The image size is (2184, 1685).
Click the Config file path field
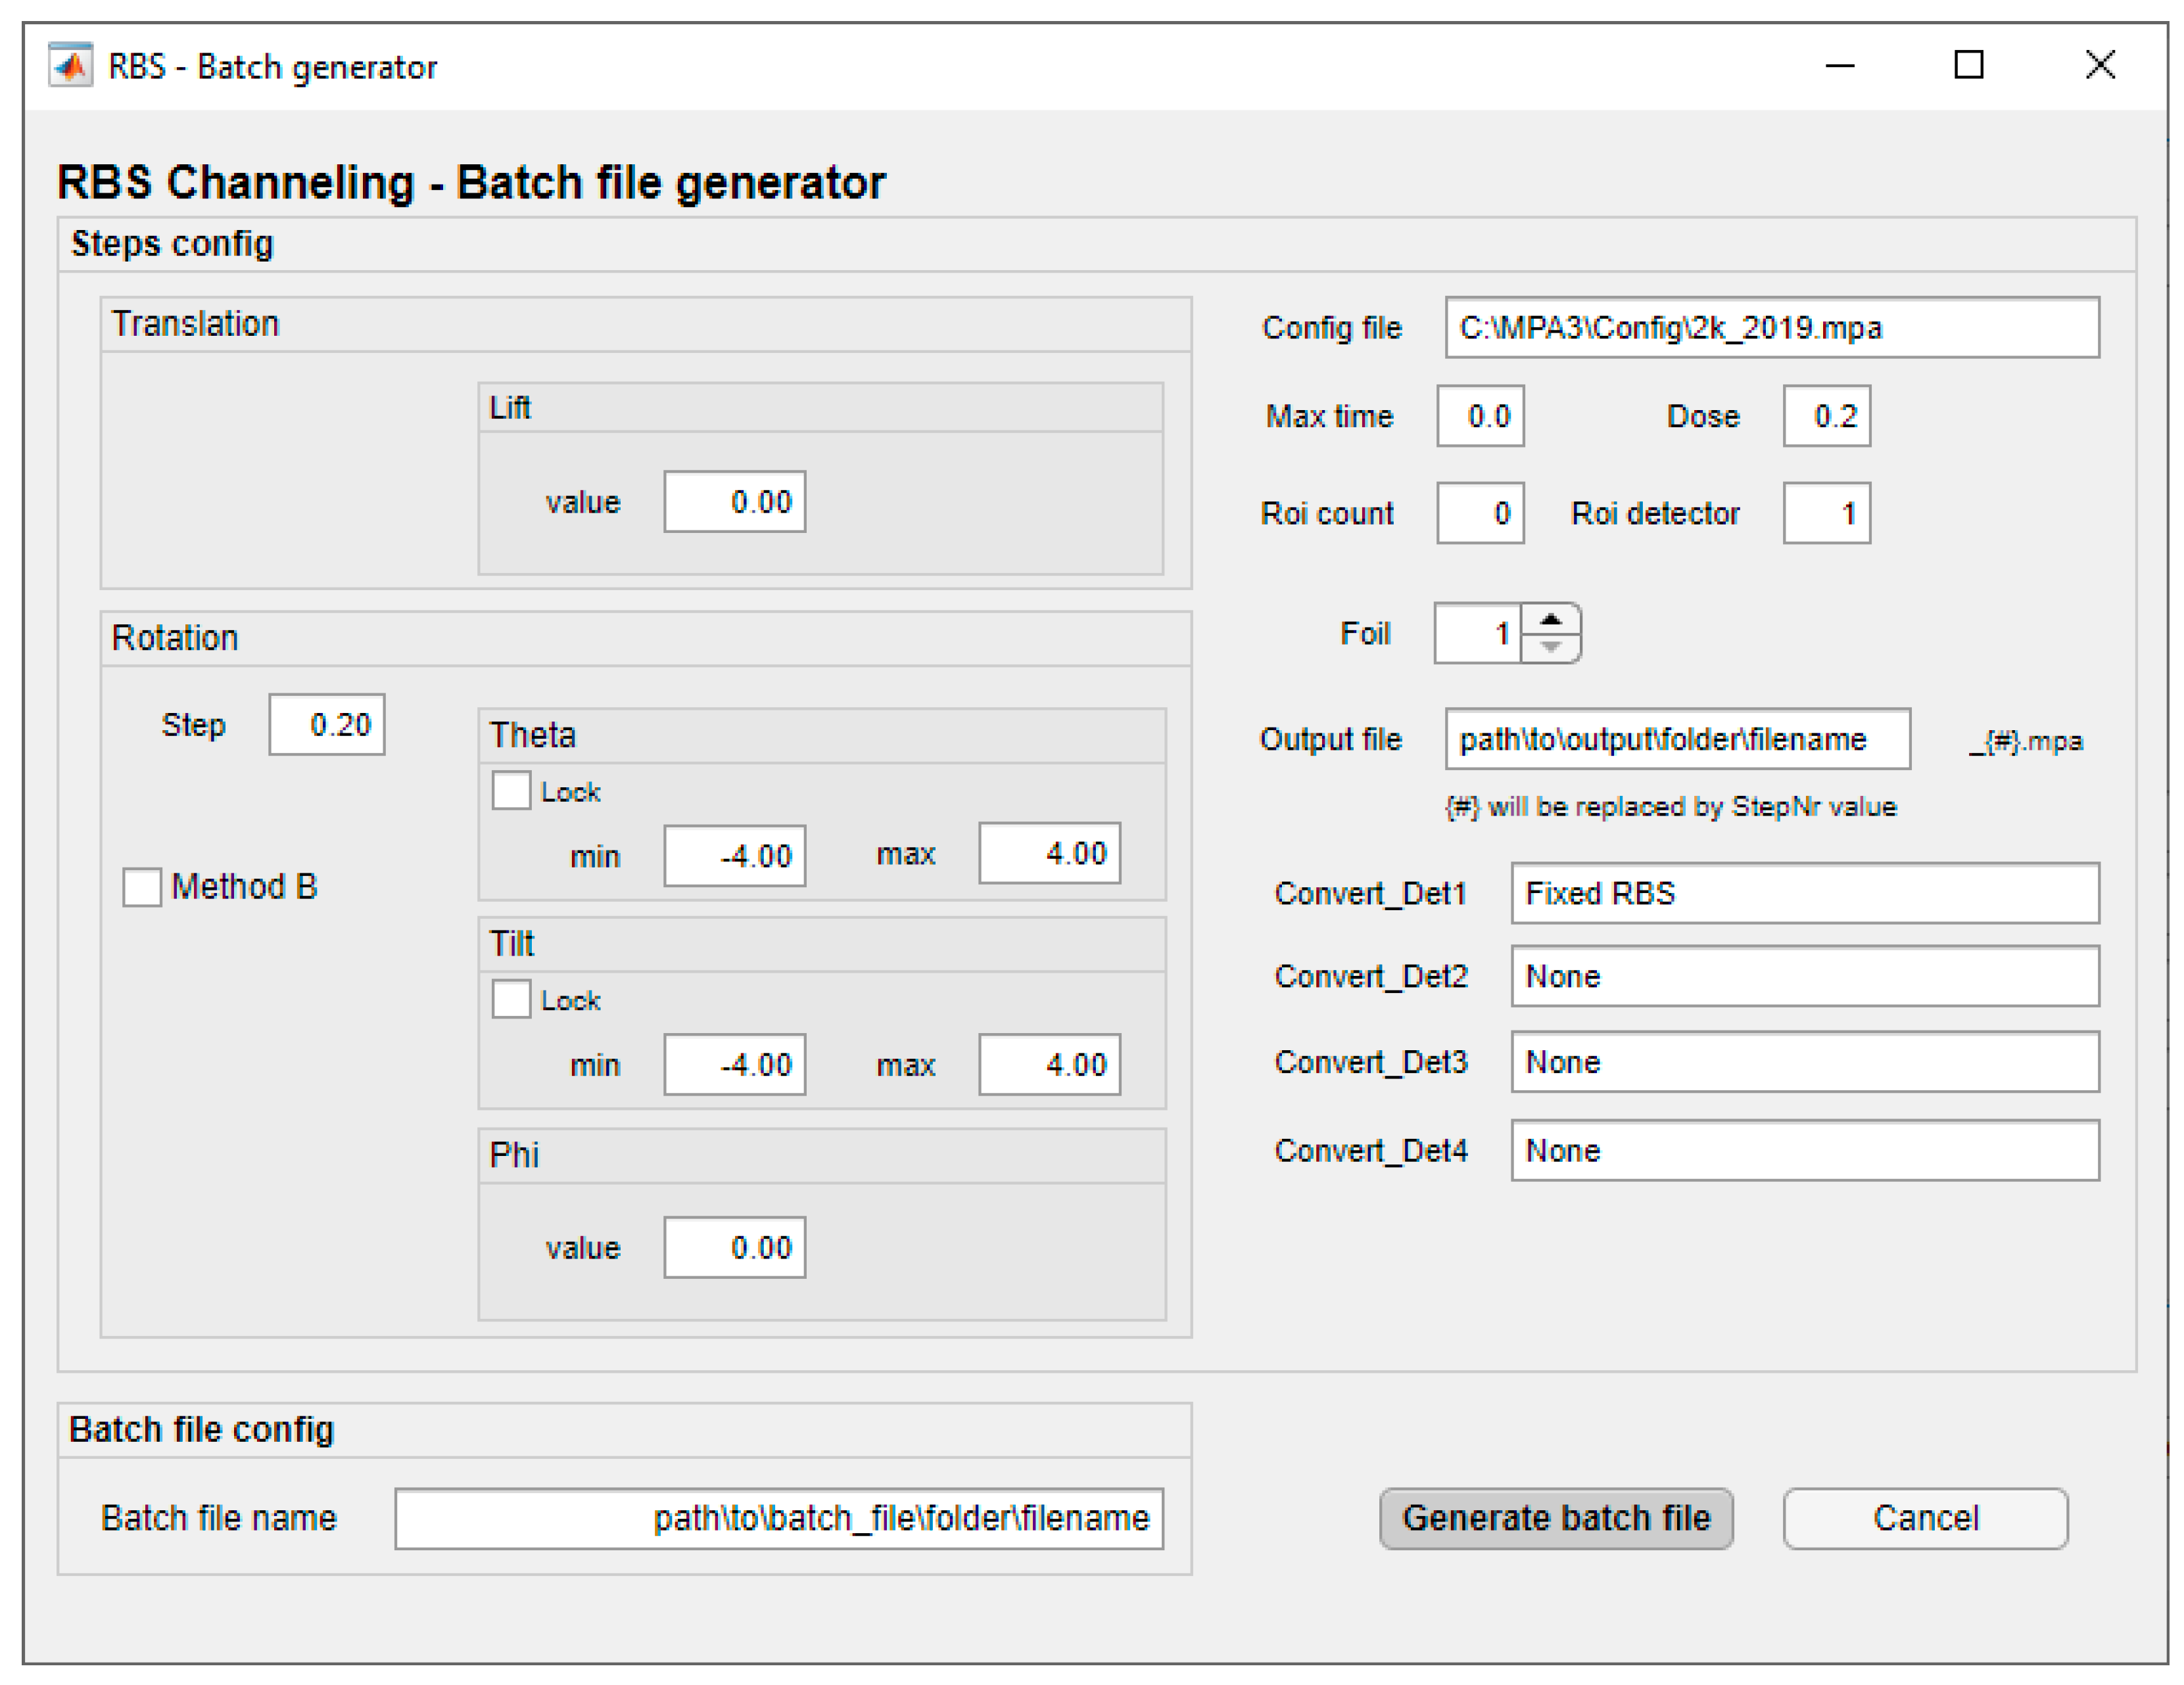1771,328
